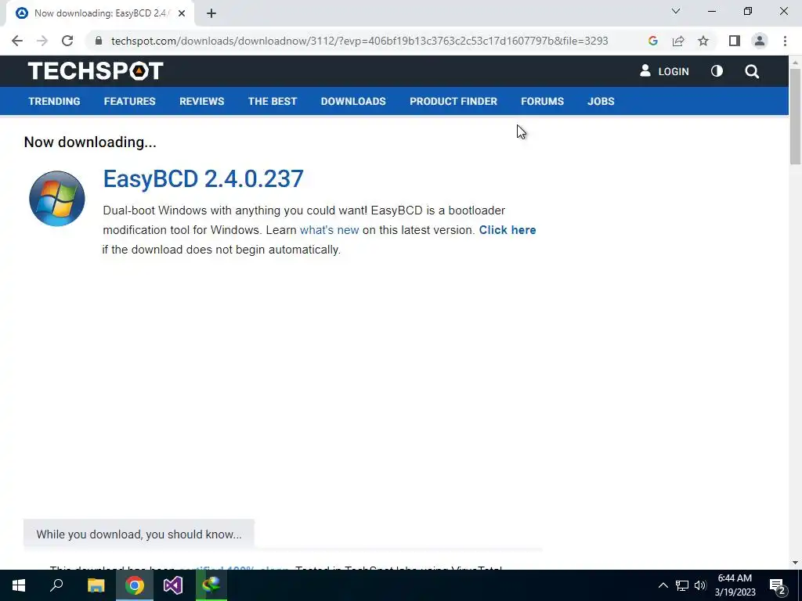Screen dimensions: 802x601
Task: Expand the tab search chevron
Action: (676, 11)
